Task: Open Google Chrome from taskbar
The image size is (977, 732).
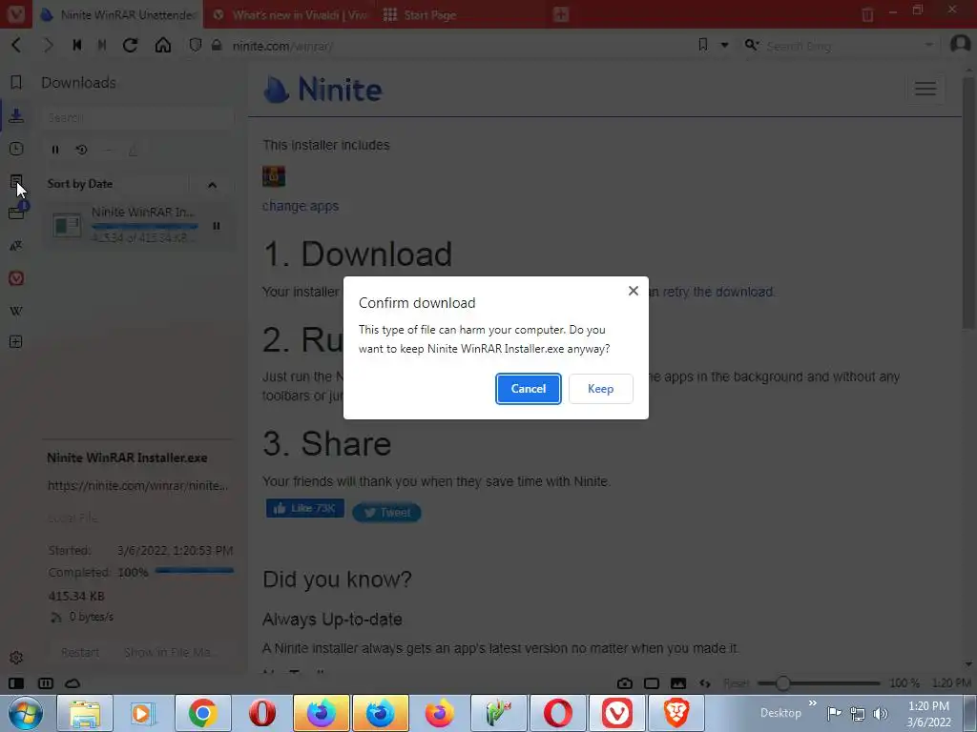Action: tap(202, 713)
